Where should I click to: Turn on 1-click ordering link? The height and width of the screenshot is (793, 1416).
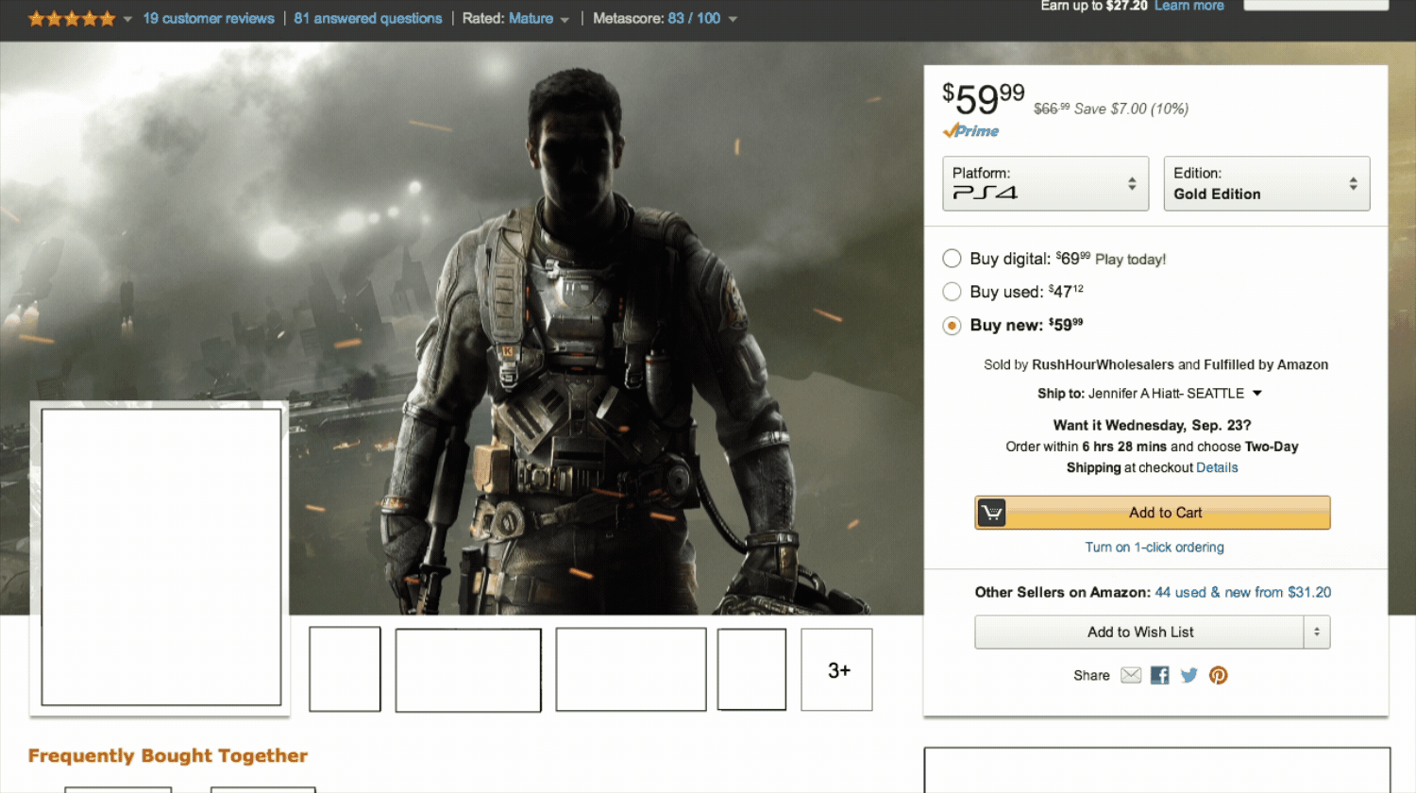click(1154, 547)
